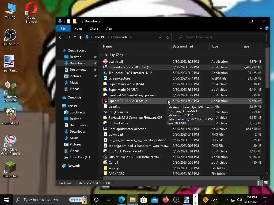Click the PopCapUltimateCollection iso icon
The width and height of the screenshot is (274, 205).
click(105, 129)
